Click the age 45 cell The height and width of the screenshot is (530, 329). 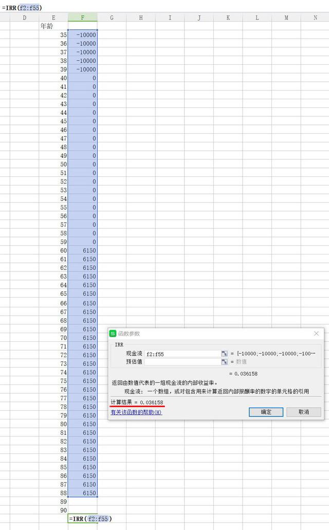point(53,121)
